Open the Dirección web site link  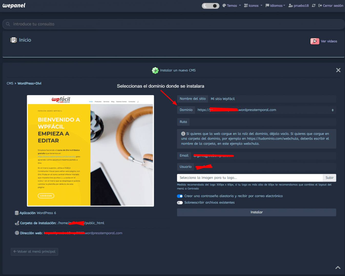pos(83,233)
